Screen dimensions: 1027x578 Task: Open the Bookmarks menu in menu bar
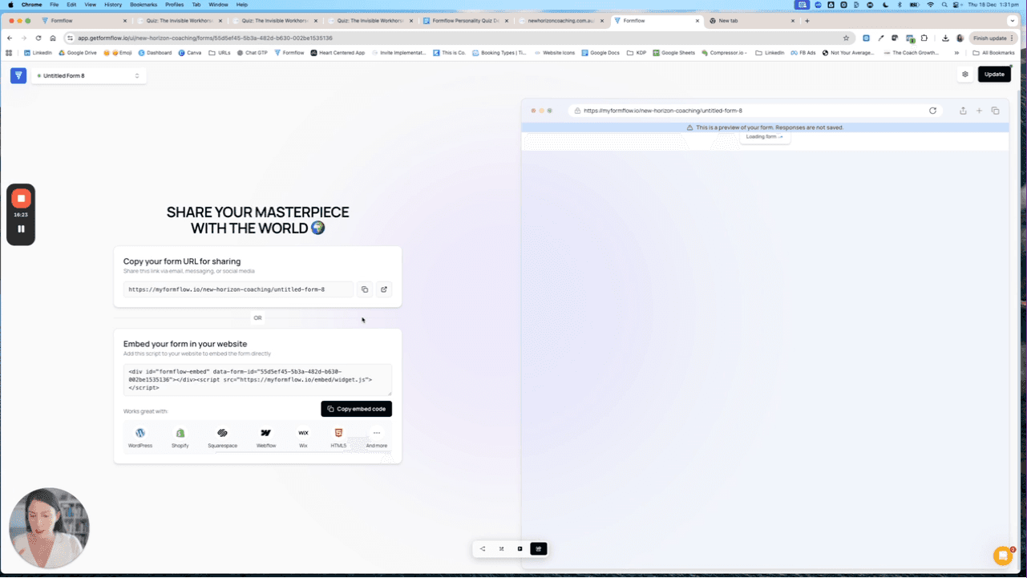(144, 5)
